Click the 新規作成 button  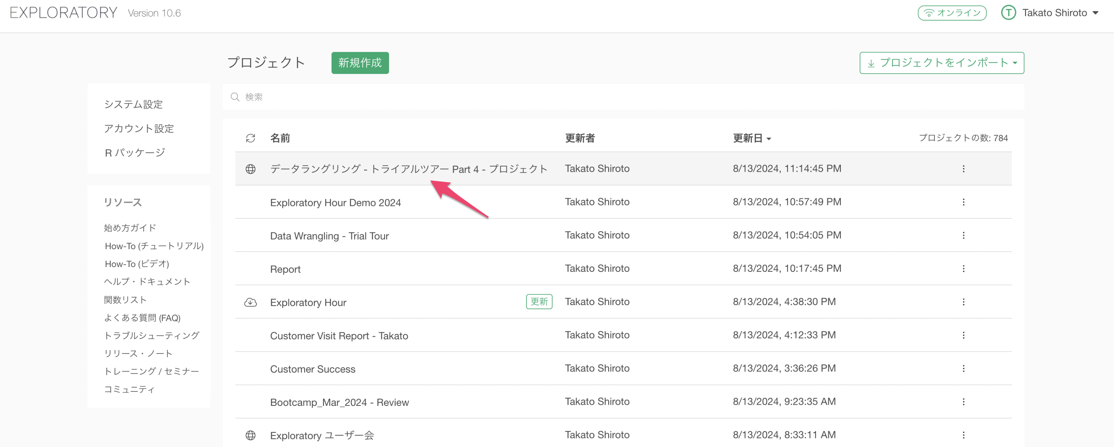(360, 63)
